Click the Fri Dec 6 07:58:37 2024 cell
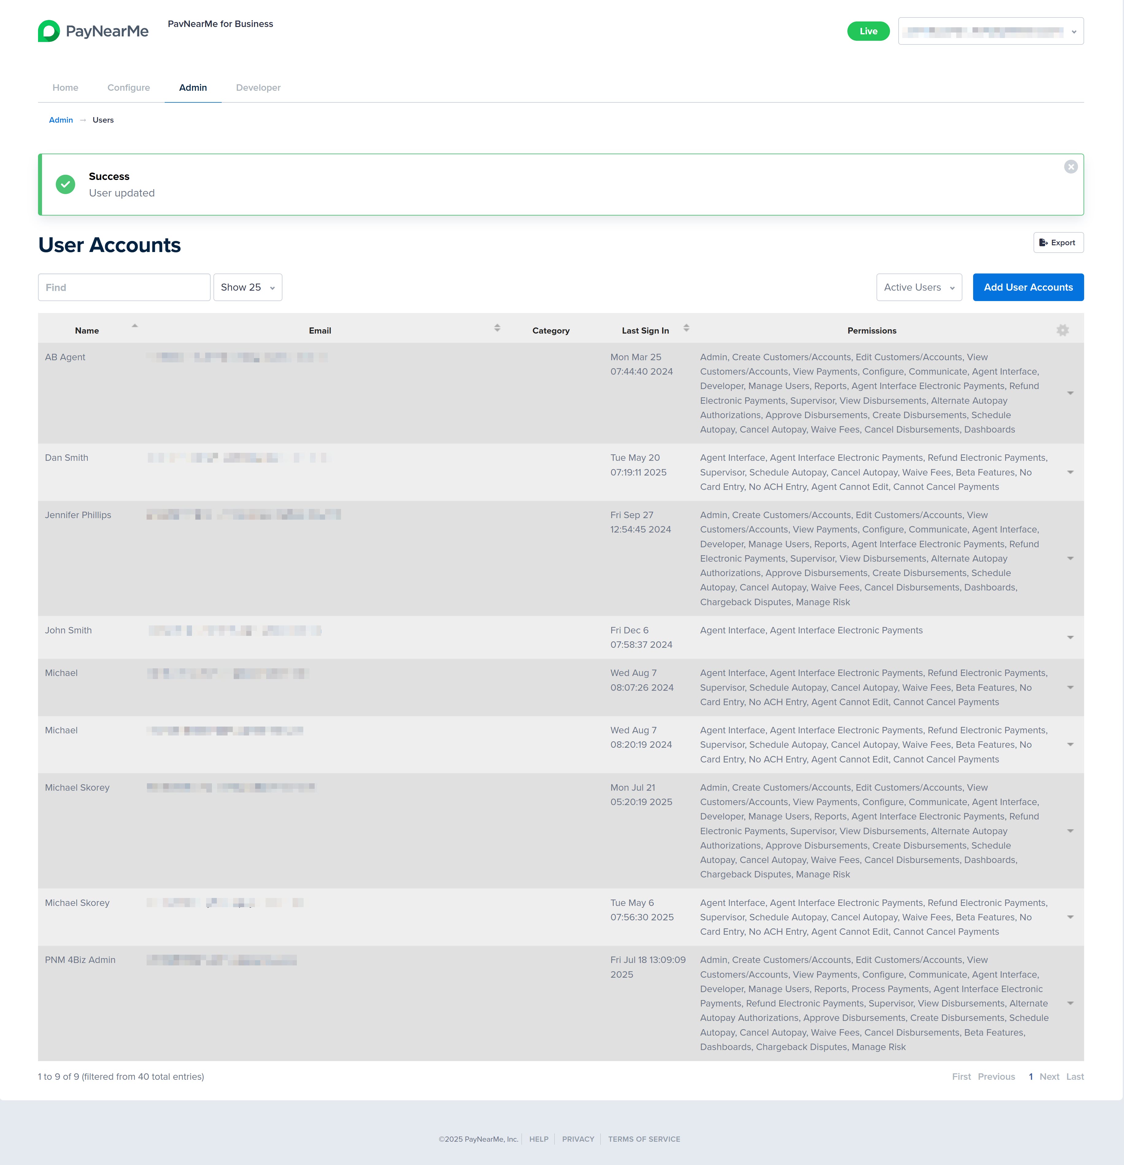 (641, 637)
